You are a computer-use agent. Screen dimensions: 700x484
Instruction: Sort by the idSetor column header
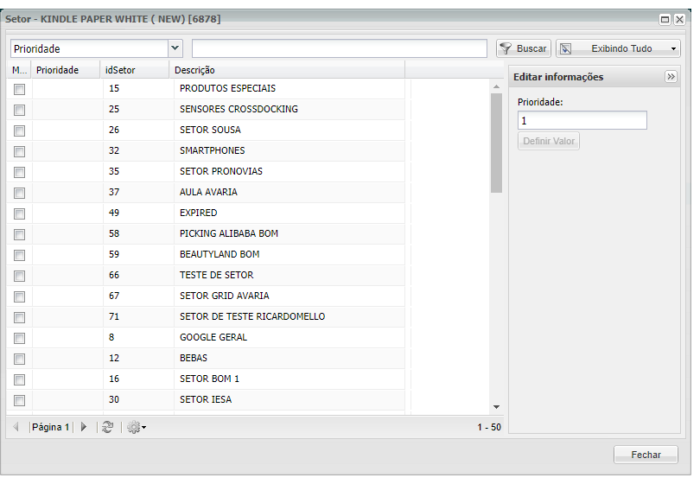pos(134,70)
